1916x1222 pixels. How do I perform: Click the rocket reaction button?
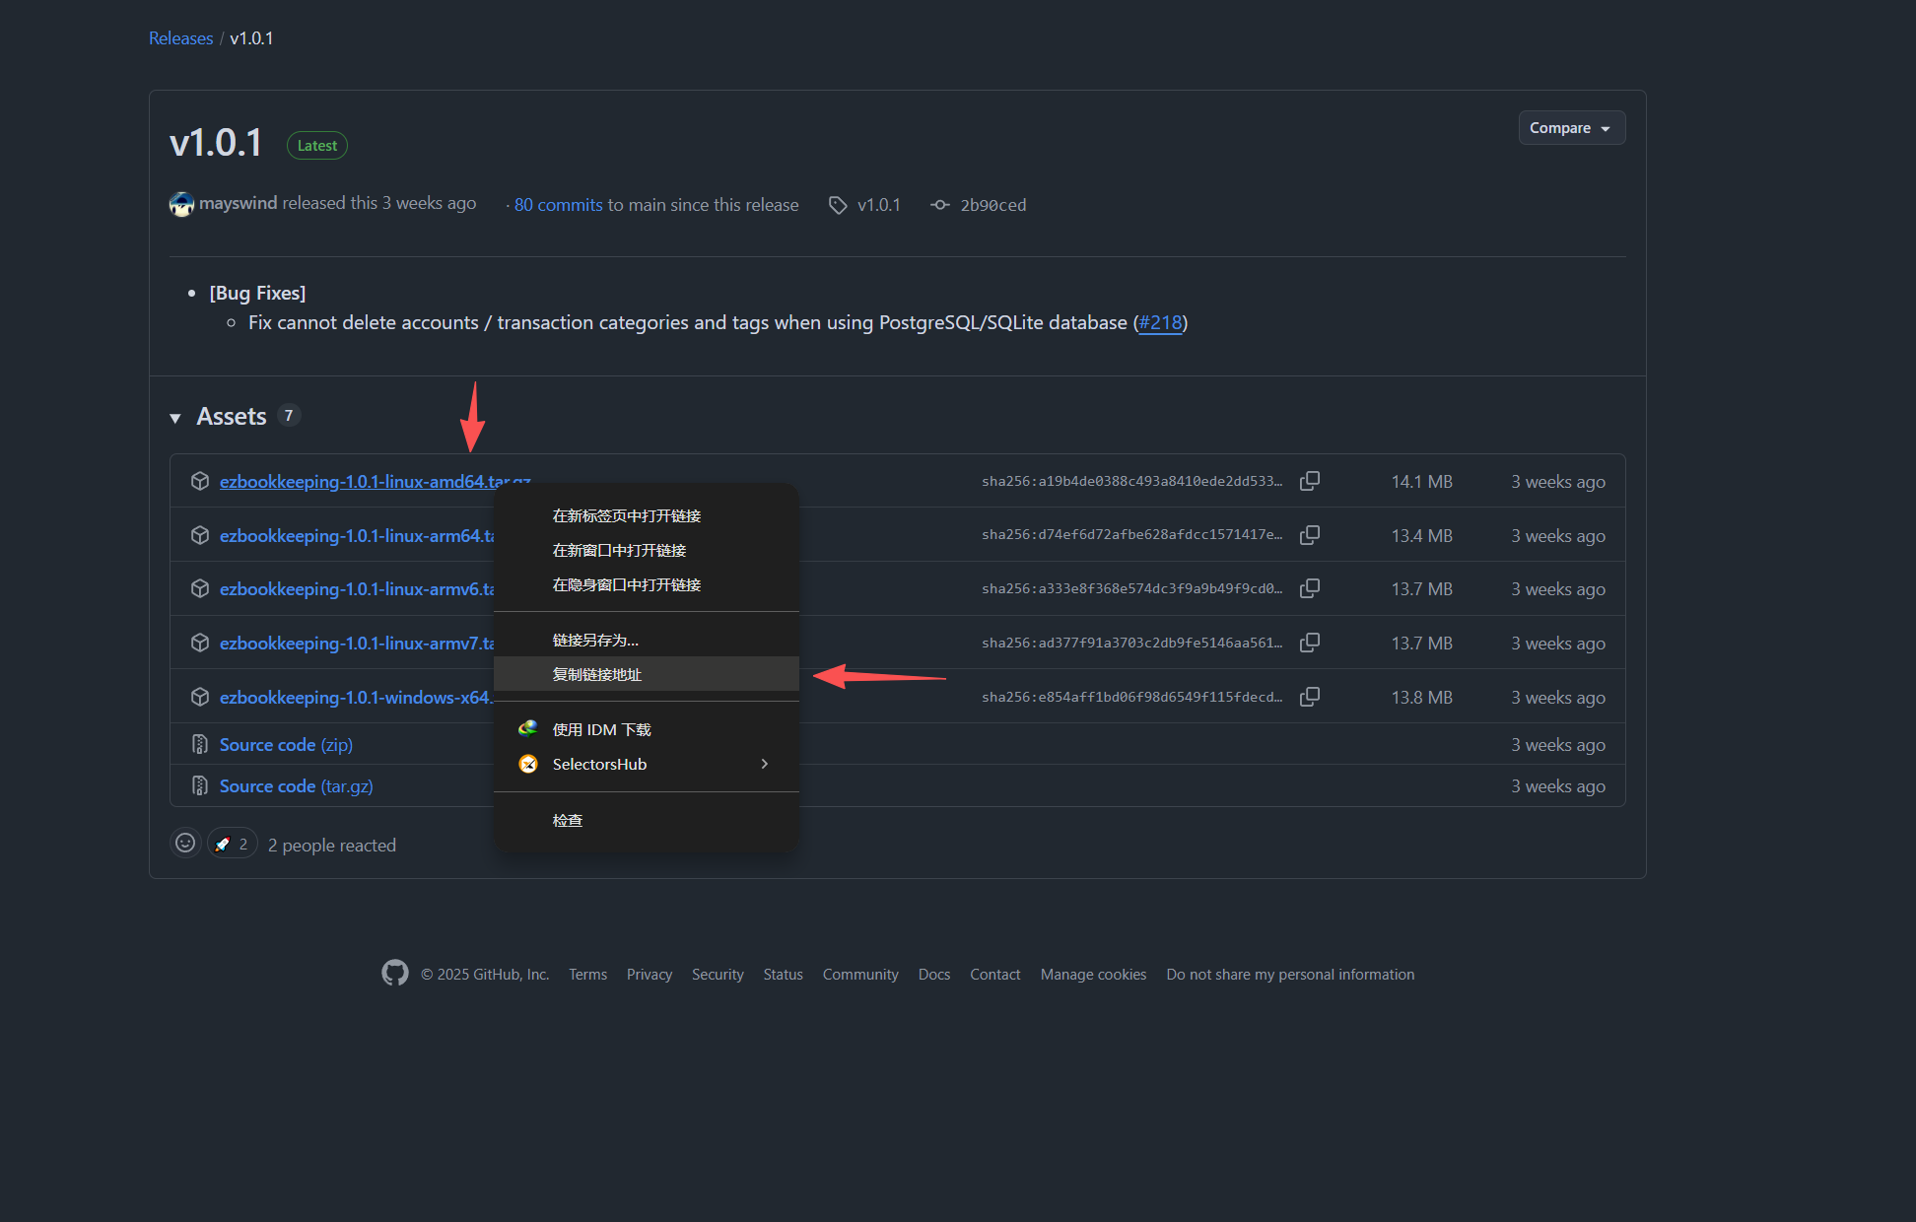pyautogui.click(x=233, y=844)
